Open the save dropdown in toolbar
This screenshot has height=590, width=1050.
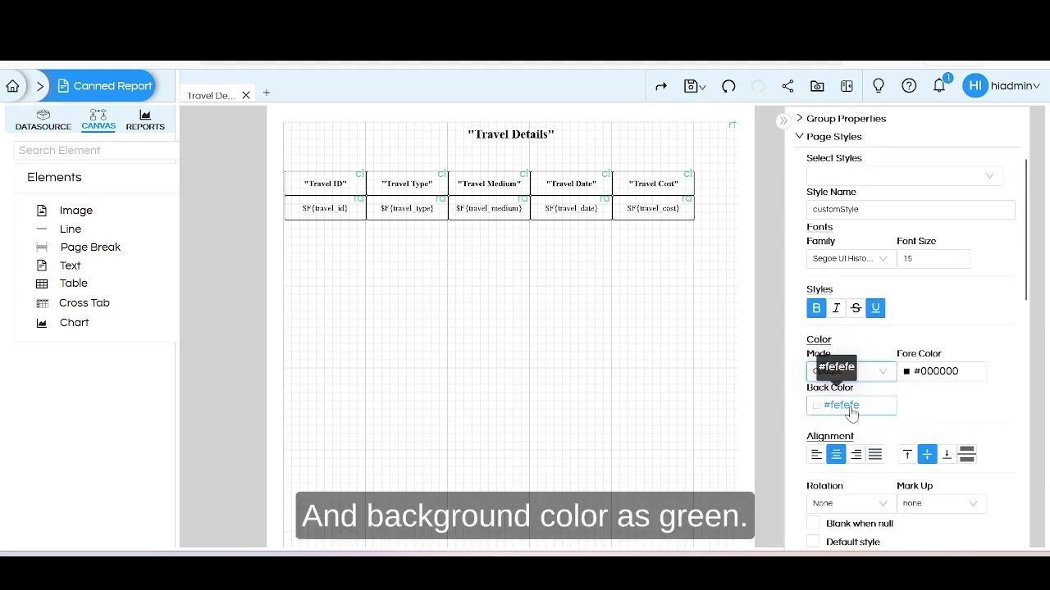tap(695, 86)
